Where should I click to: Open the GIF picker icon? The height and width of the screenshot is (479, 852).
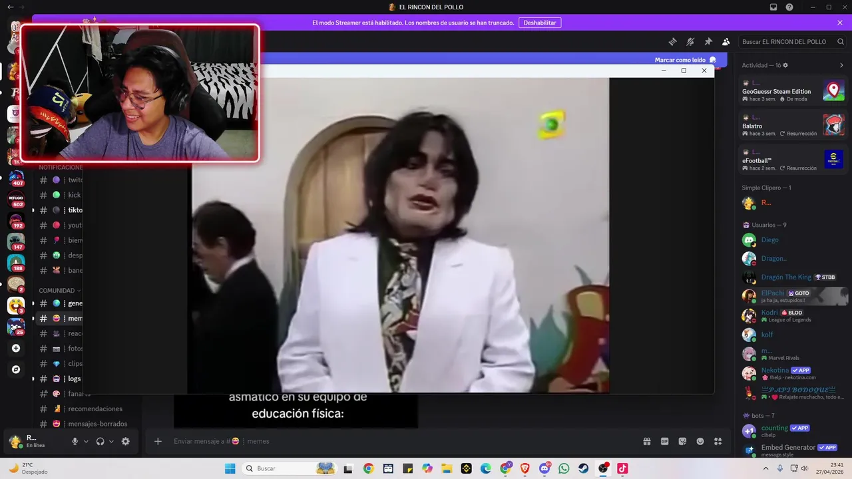click(x=664, y=441)
